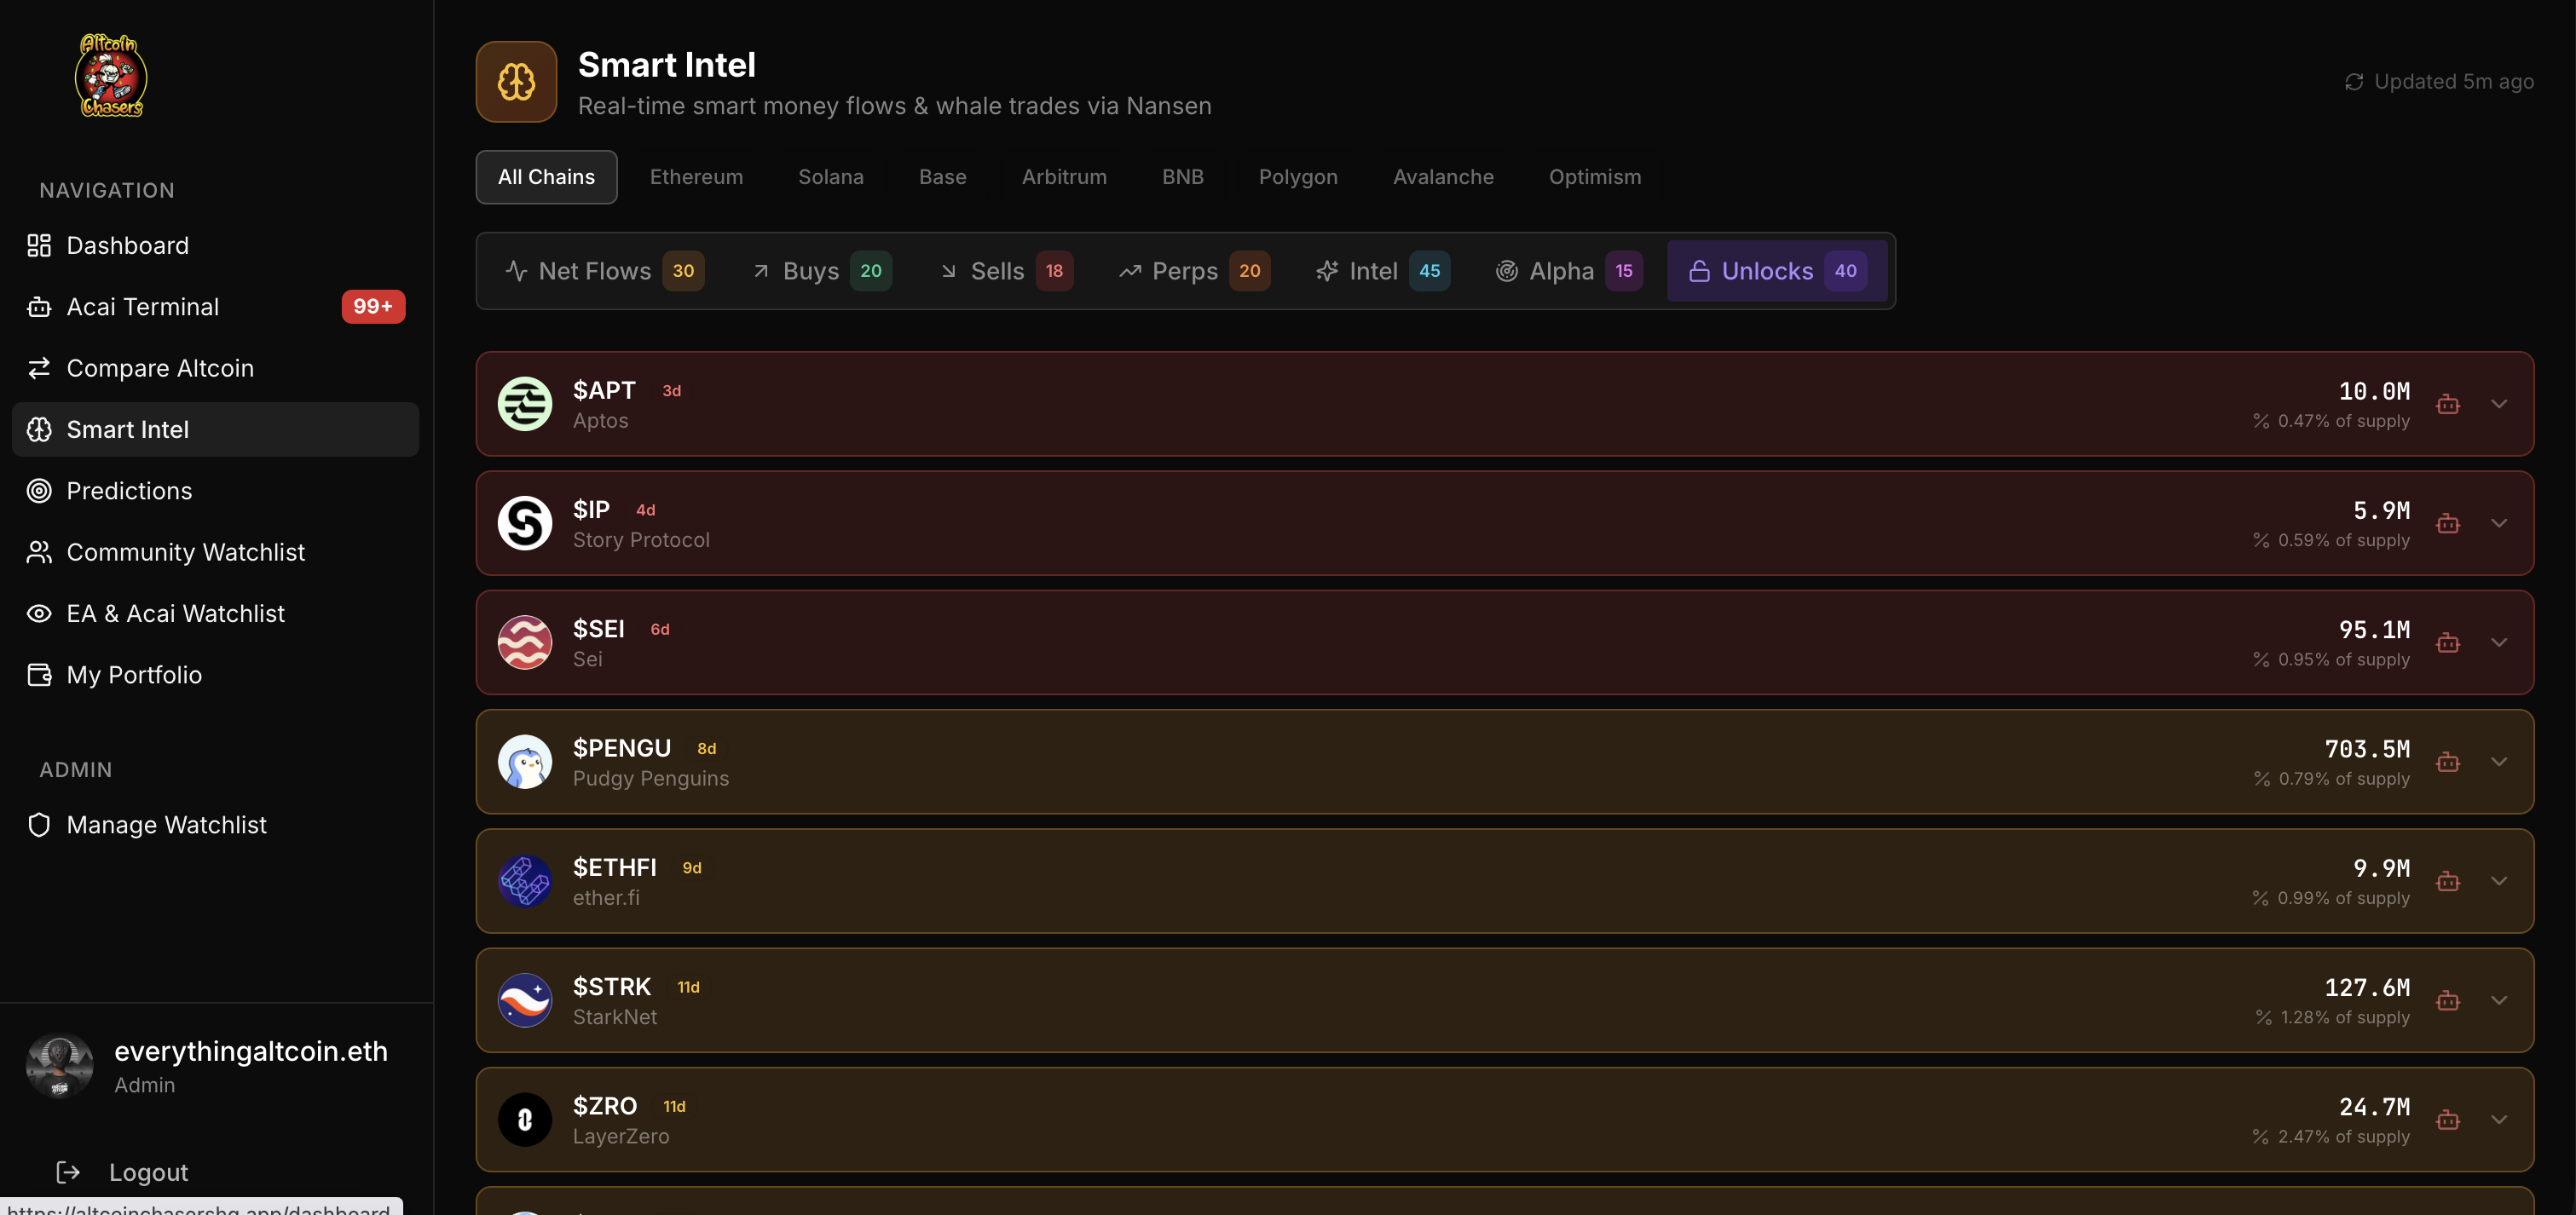Expand the $PENGU Pudgy Penguins row

[2500, 762]
